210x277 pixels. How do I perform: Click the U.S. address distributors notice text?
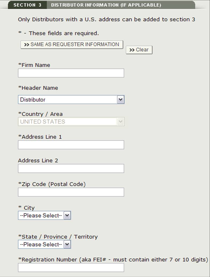tap(106, 20)
